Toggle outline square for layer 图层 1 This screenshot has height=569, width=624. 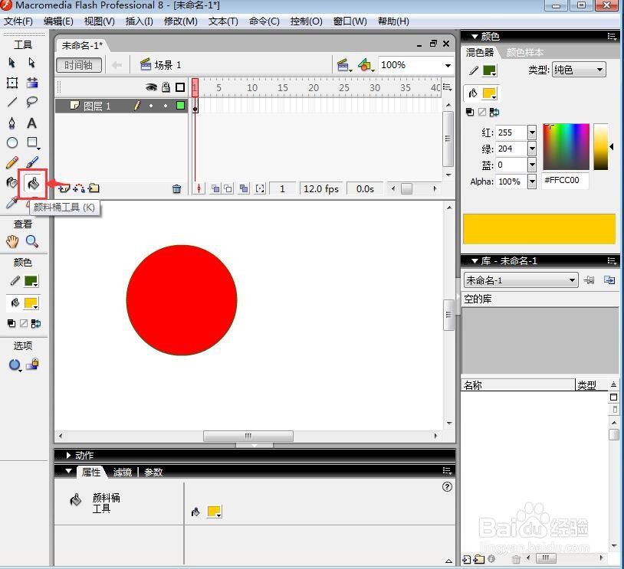[180, 106]
